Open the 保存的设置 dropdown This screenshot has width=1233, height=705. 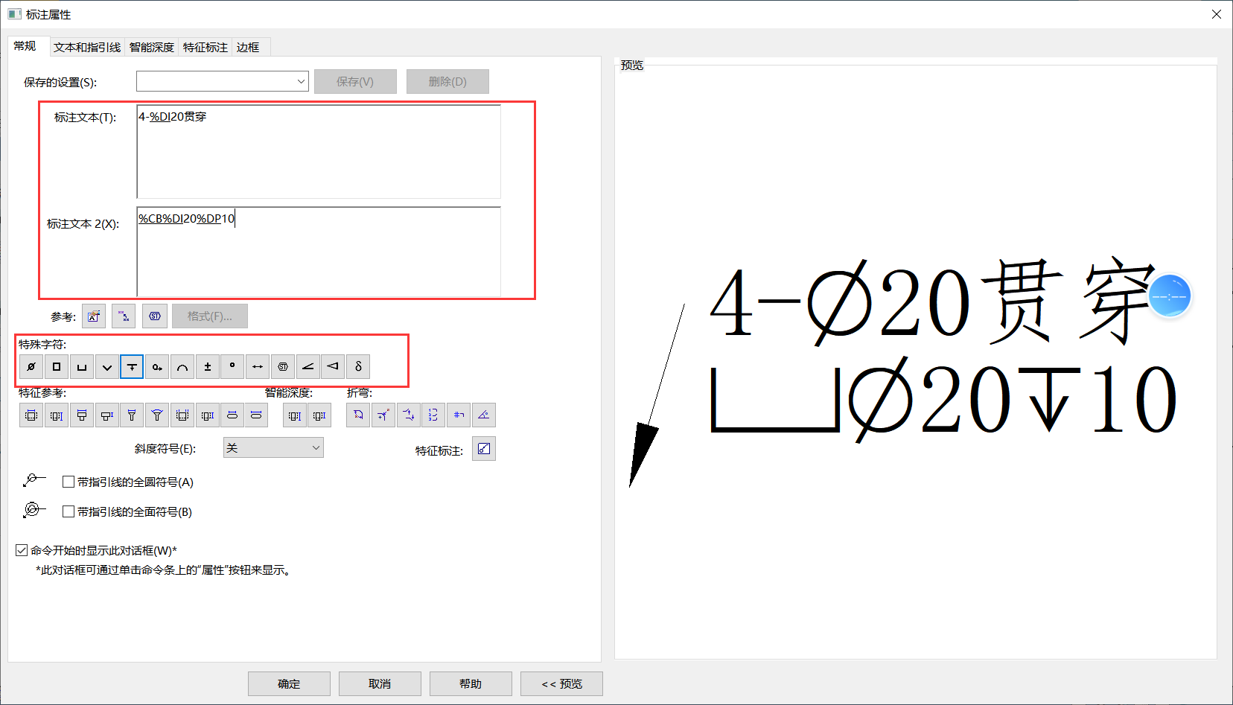point(222,82)
